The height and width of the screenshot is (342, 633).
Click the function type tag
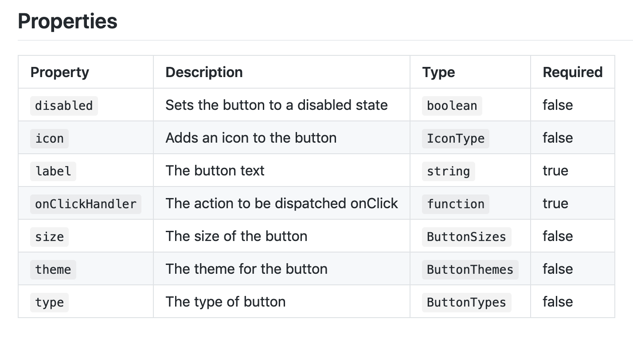click(x=455, y=204)
